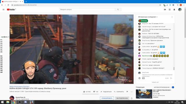Share the video
The image size is (186, 104).
[106, 92]
